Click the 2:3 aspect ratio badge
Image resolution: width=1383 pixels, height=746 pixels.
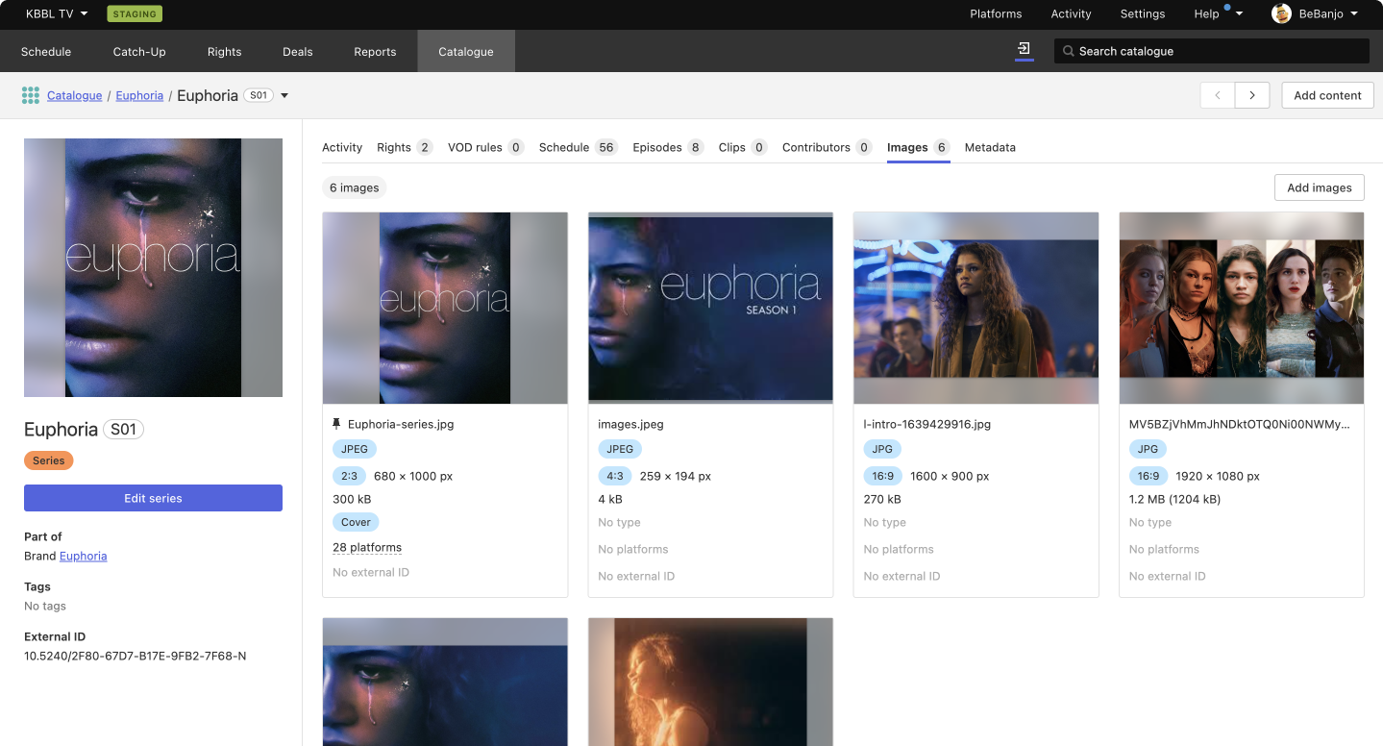[x=349, y=476]
